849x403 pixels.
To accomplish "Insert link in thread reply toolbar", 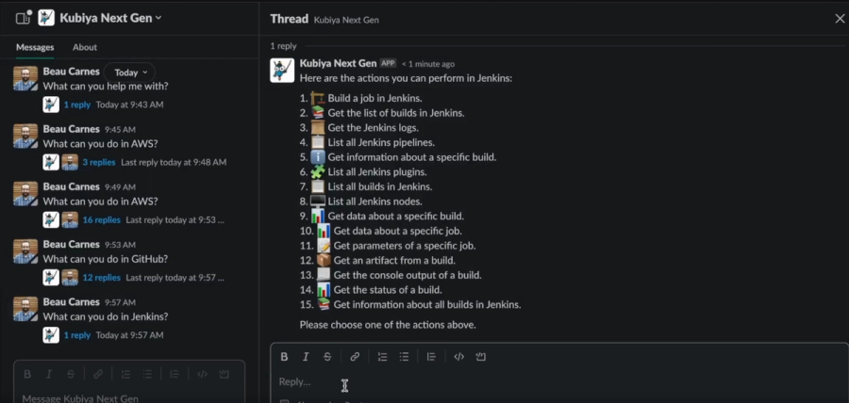I will point(355,357).
